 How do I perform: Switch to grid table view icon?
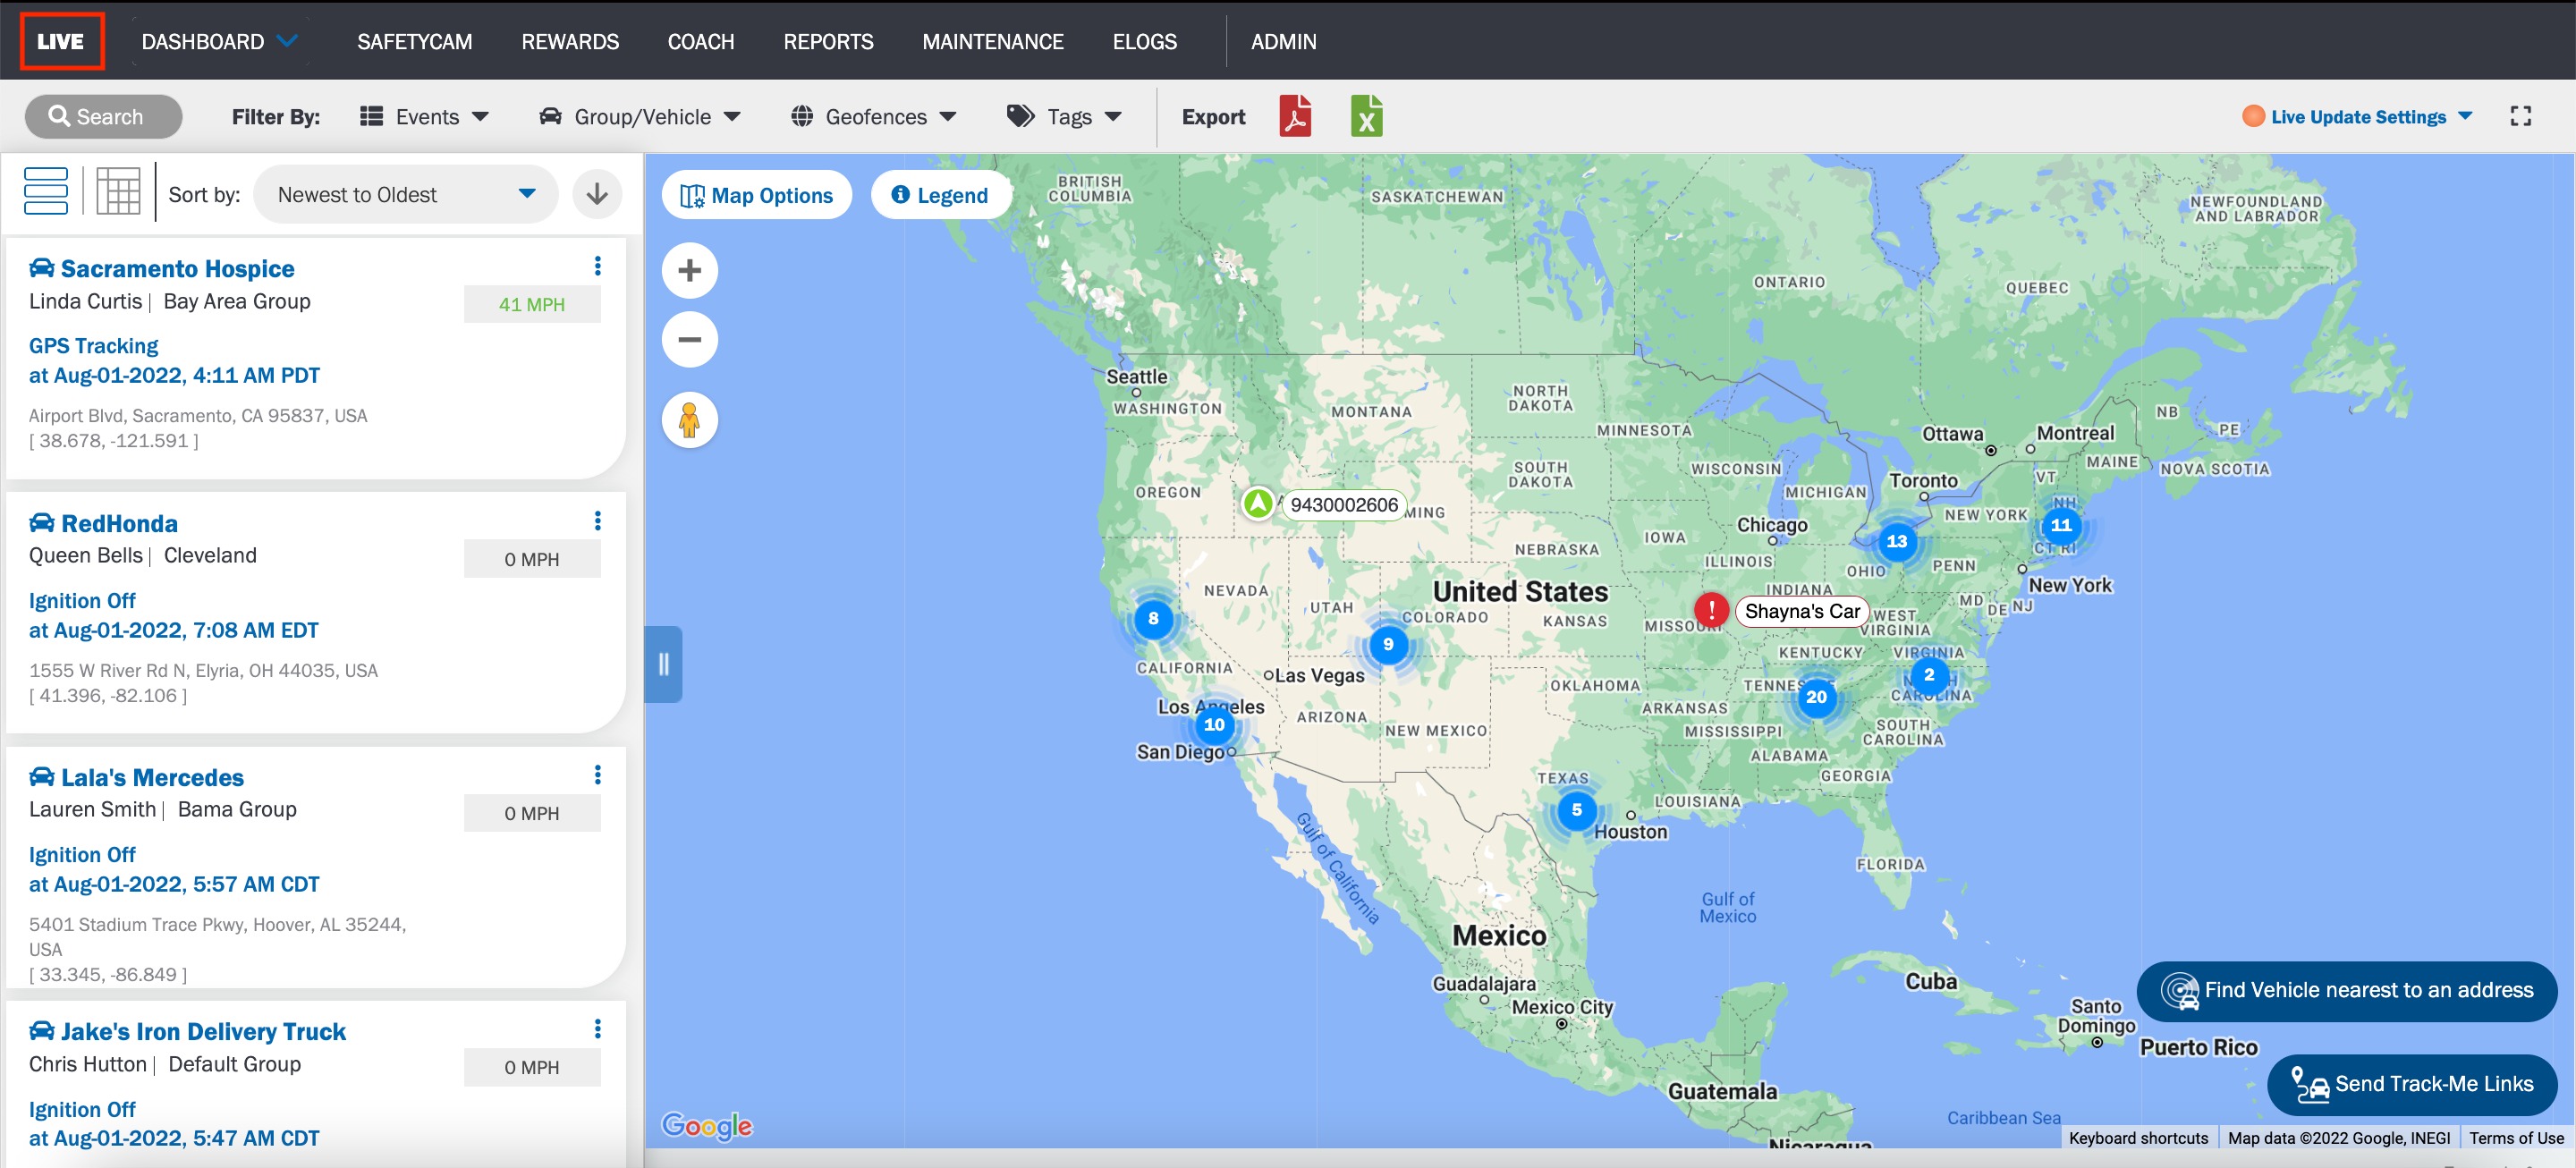point(118,191)
